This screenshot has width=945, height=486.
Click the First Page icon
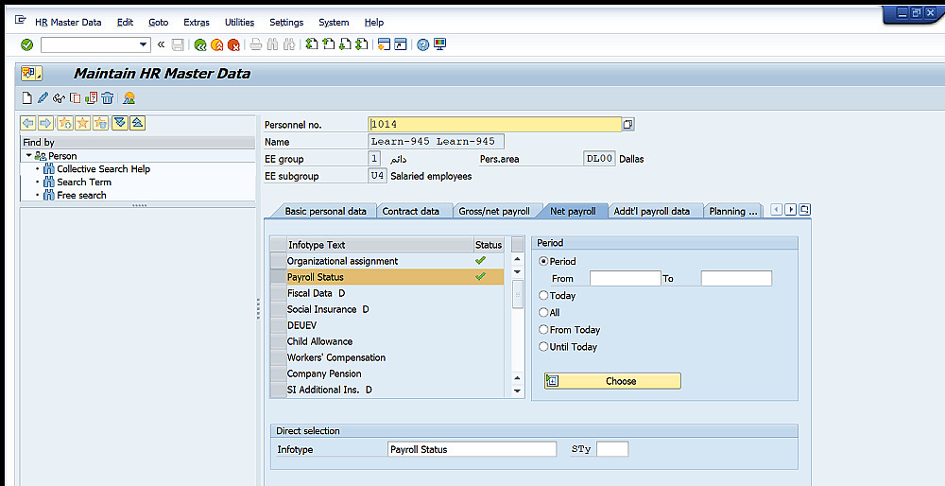[x=312, y=44]
